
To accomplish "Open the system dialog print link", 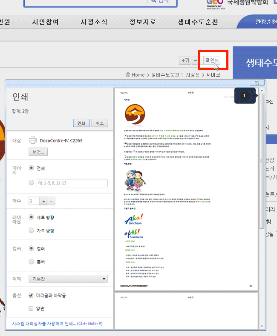I will point(58,324).
